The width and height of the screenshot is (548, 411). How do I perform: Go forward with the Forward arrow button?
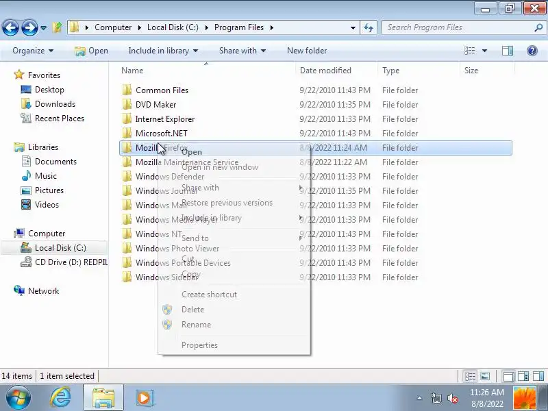(29, 27)
